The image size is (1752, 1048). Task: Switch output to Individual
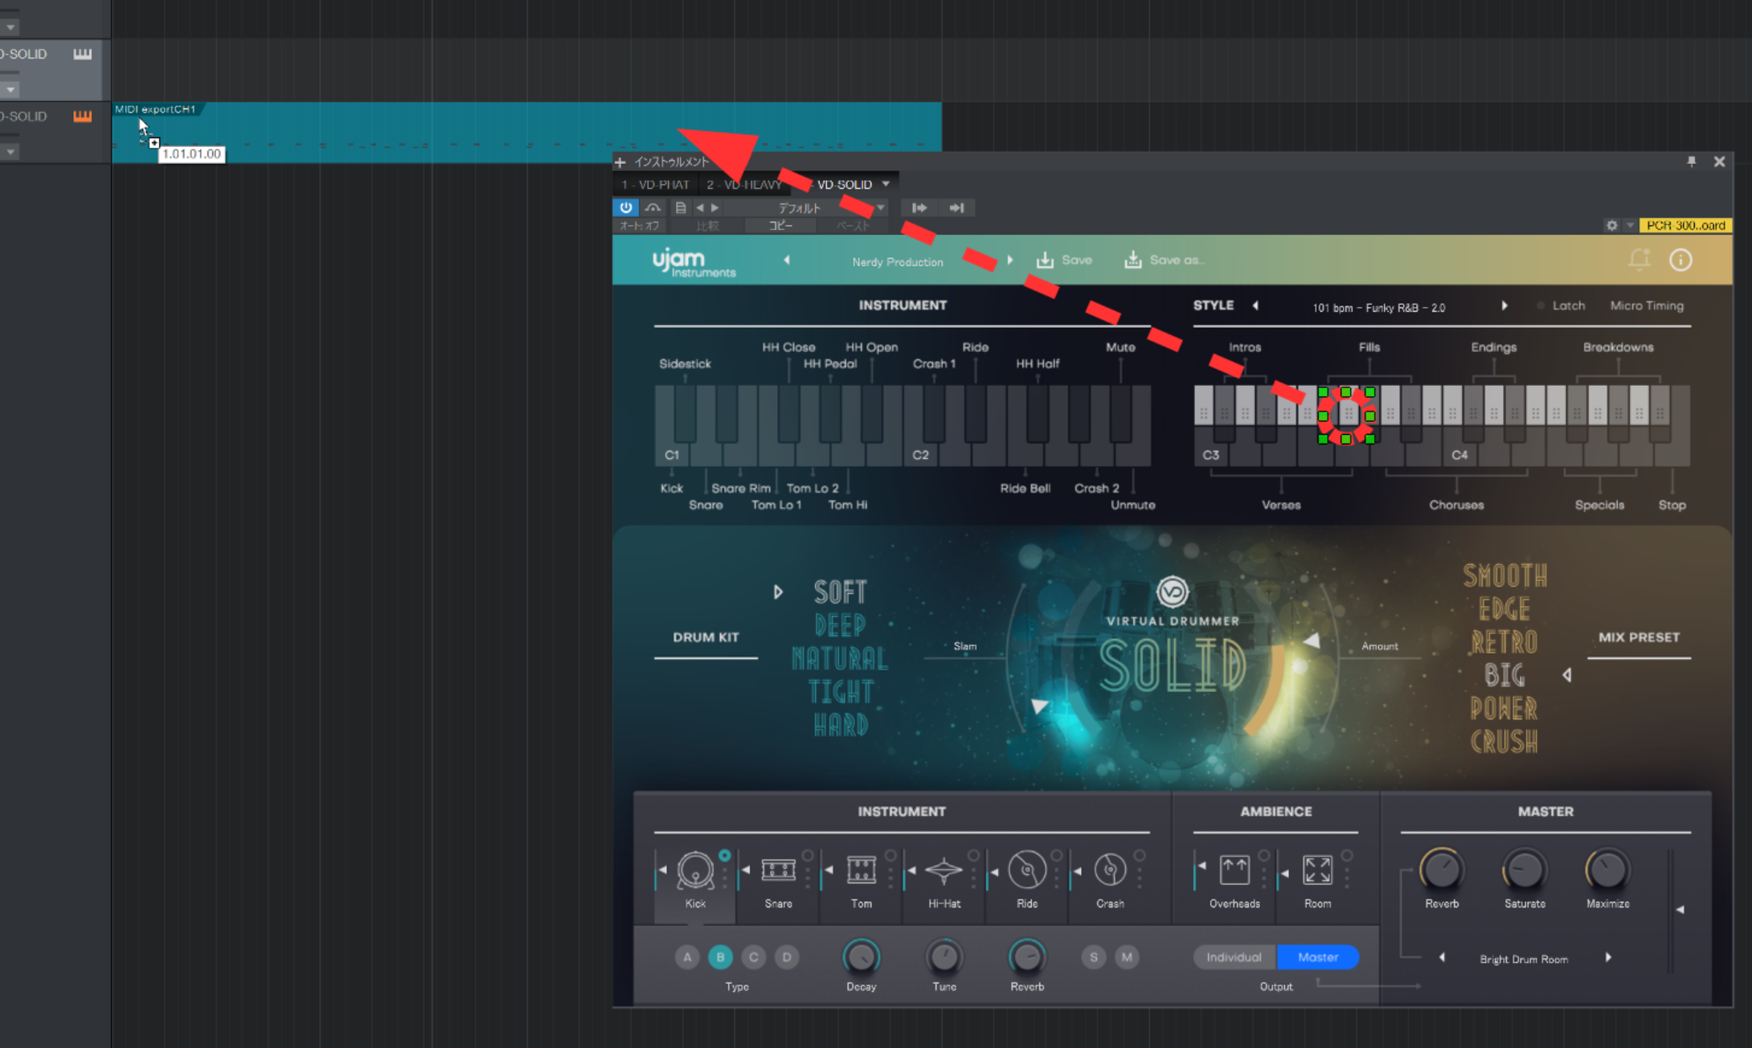(1234, 957)
